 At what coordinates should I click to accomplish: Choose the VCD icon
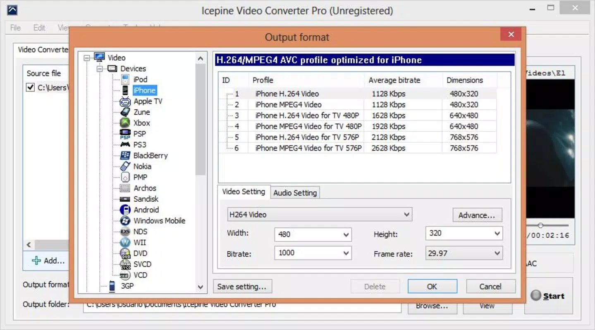pos(125,275)
